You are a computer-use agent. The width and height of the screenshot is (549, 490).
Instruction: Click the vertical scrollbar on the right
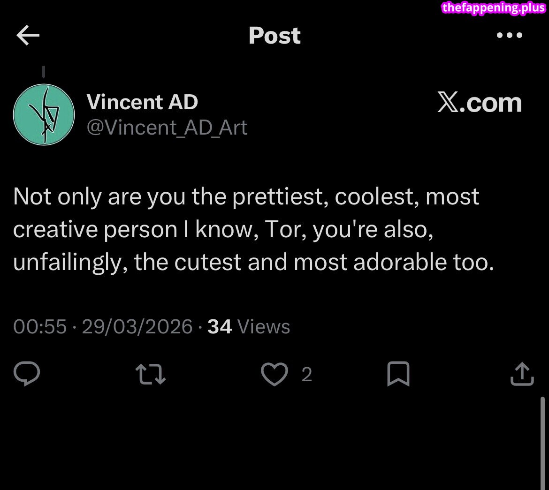[542, 441]
